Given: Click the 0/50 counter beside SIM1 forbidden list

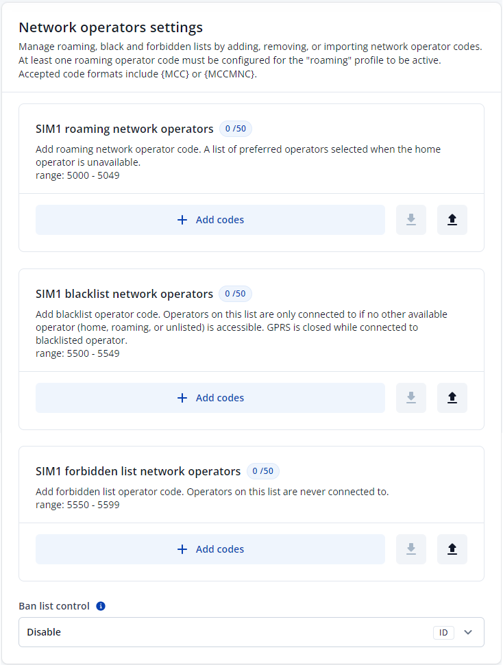Looking at the screenshot, I should (262, 471).
